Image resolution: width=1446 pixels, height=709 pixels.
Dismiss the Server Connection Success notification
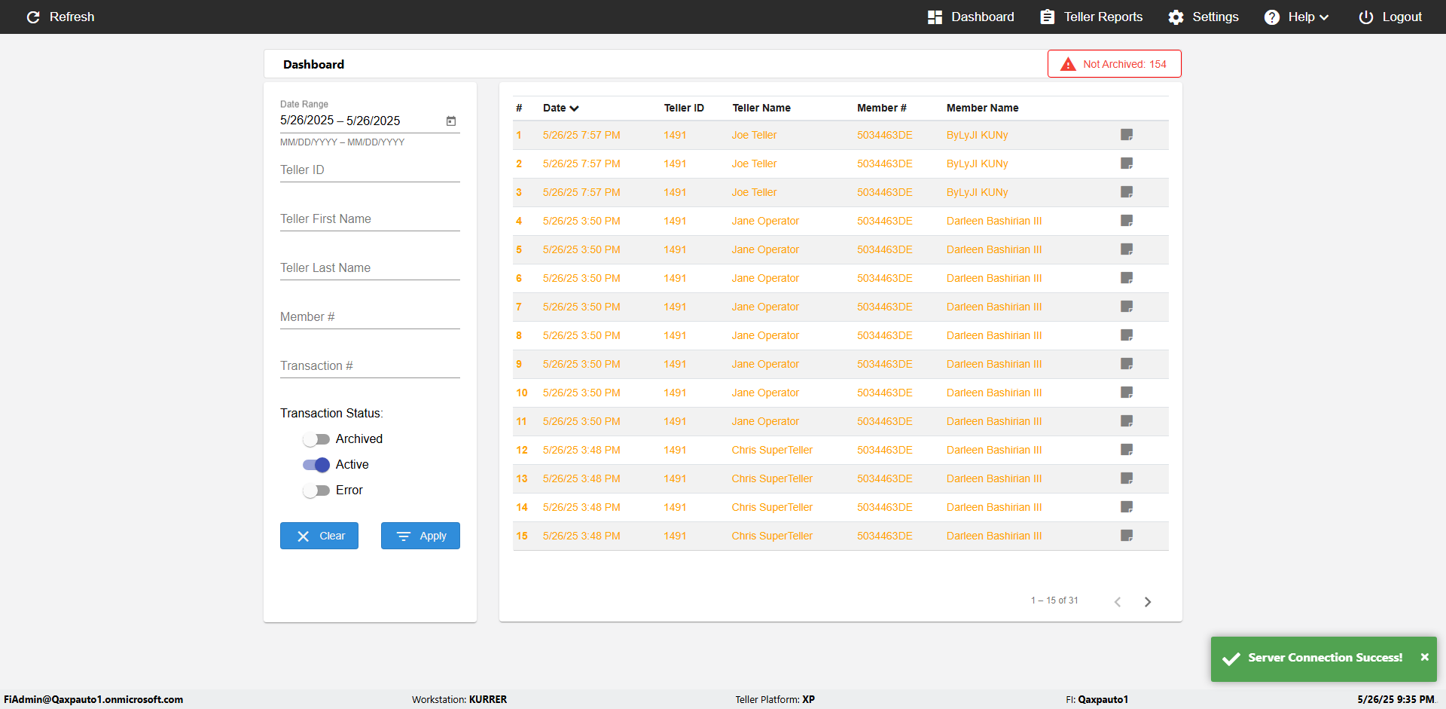[x=1424, y=657]
